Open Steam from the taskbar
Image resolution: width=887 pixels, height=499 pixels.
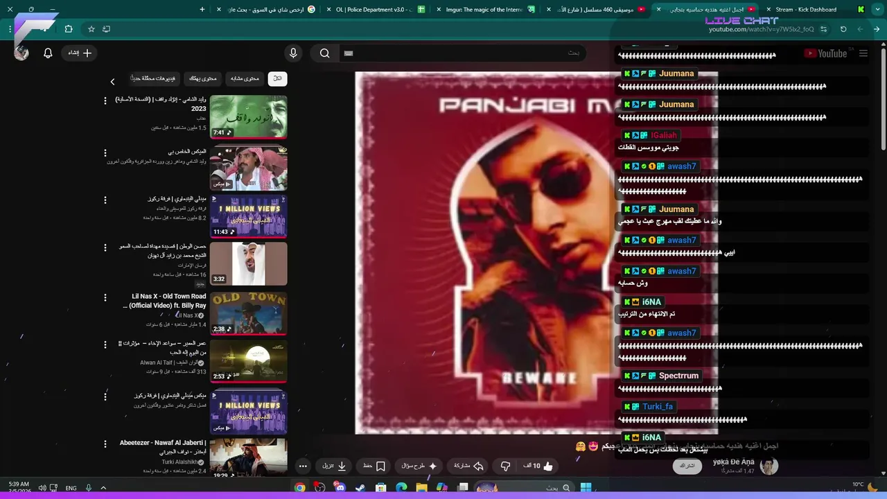(360, 488)
